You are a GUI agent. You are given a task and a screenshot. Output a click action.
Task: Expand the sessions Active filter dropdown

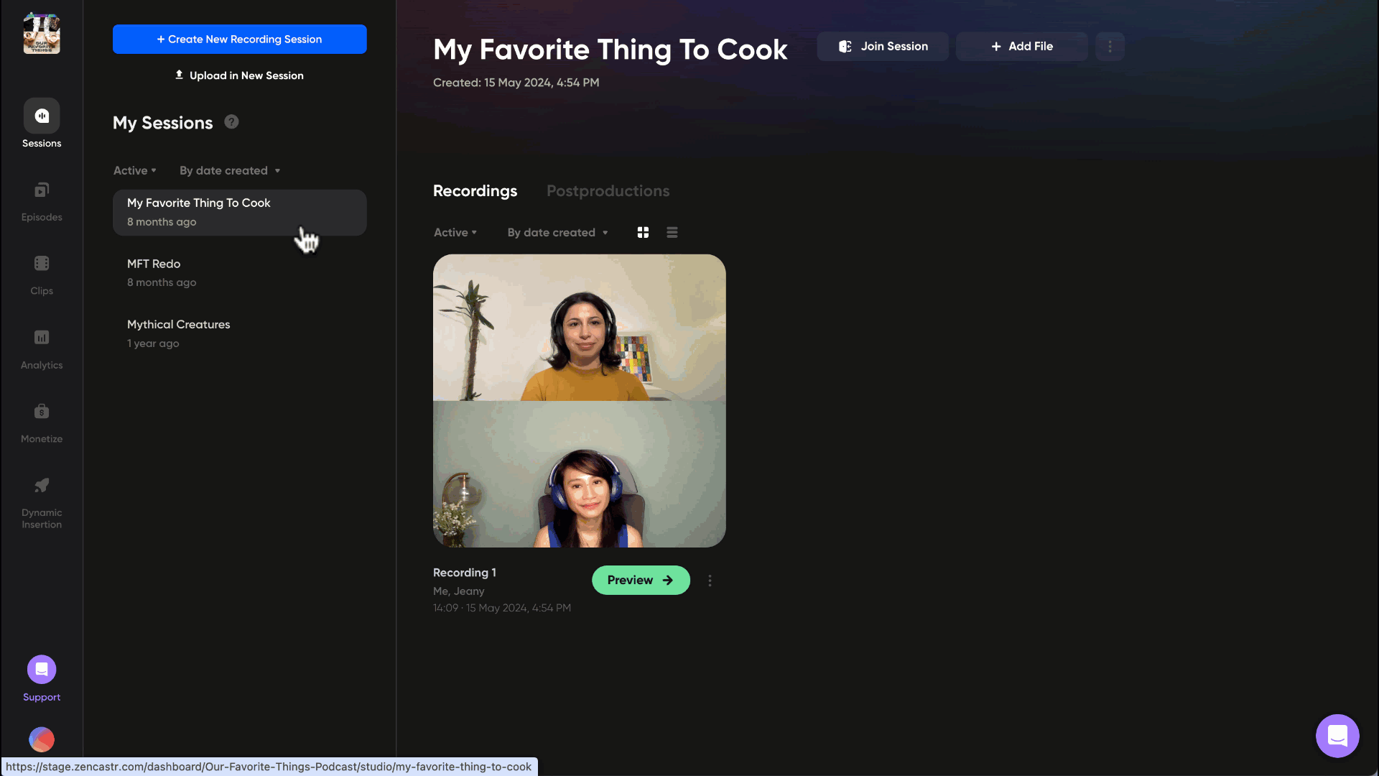tap(134, 170)
